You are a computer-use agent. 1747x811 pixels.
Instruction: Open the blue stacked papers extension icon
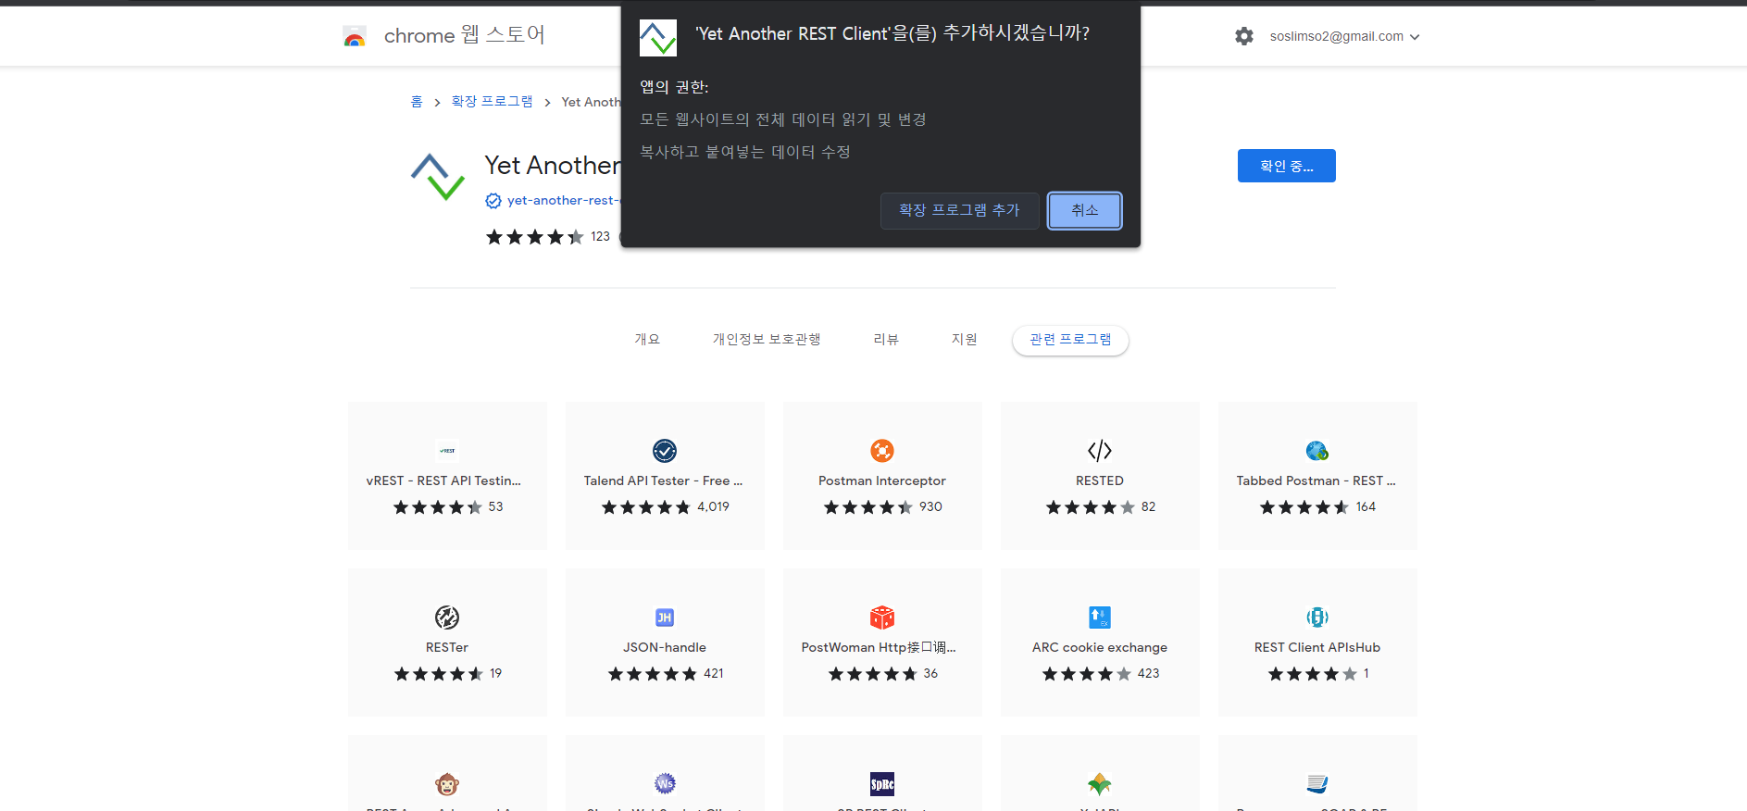tap(1317, 784)
